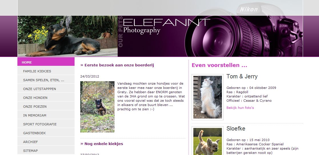
Task: View the IN MEMORIAM page
Action: pyautogui.click(x=46, y=115)
